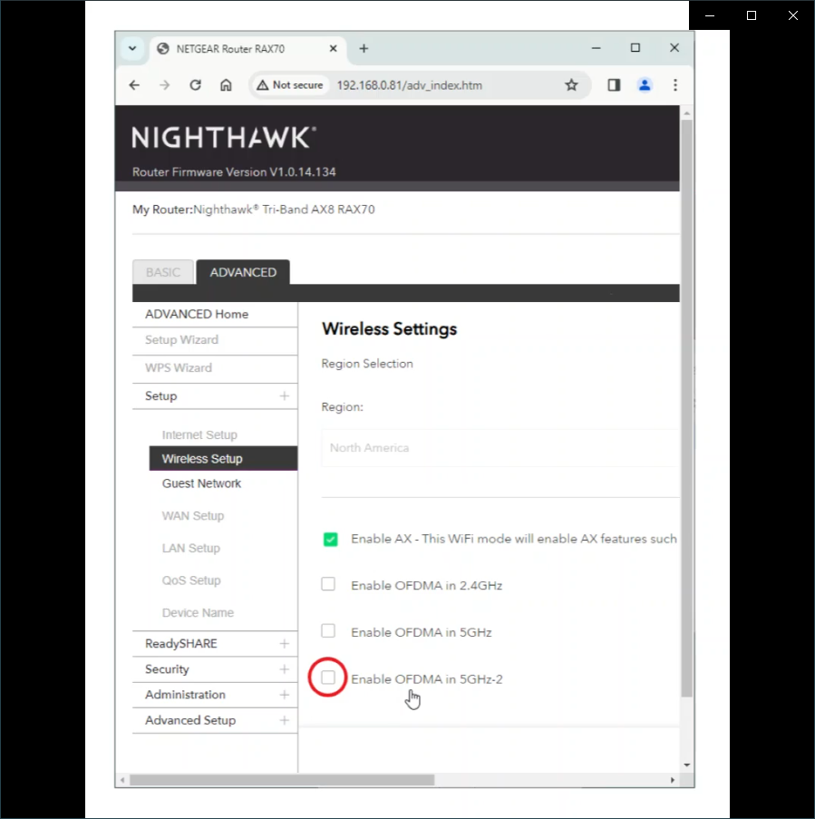Screen dimensions: 815x819
Task: Switch to the BASIC tab
Action: (163, 272)
